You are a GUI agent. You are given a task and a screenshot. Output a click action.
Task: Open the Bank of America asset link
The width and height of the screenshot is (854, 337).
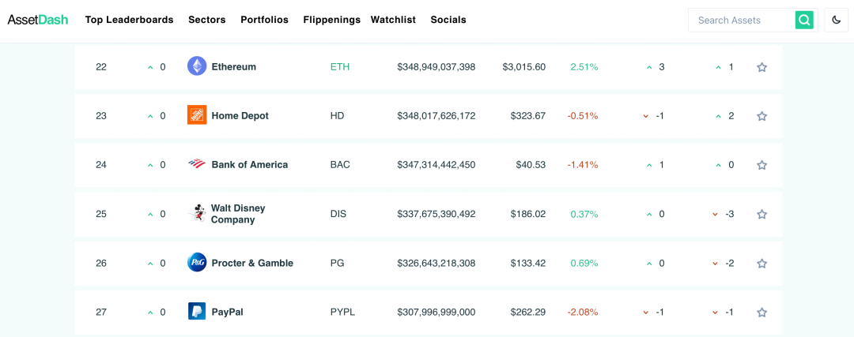[249, 164]
